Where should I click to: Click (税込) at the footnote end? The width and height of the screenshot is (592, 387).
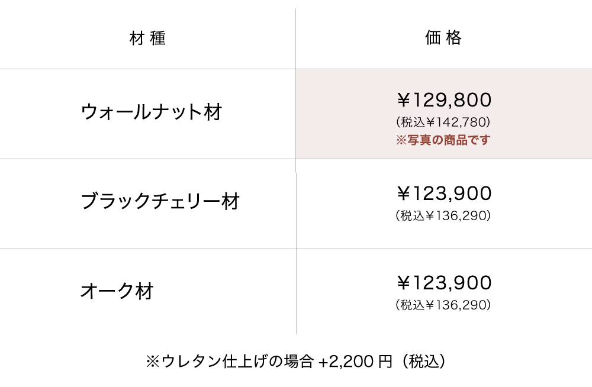(423, 362)
